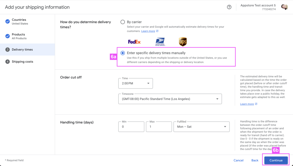
Task: Open the account profile avatar
Action: point(284,7)
